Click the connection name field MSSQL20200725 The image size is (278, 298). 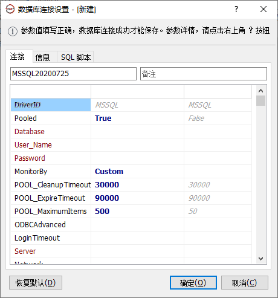[73, 74]
